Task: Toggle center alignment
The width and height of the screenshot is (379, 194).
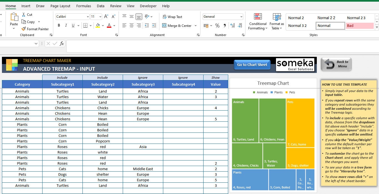Action: 131,25
